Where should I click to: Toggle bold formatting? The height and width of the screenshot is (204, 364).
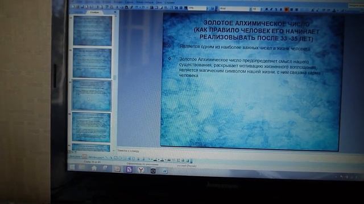tap(266, 9)
